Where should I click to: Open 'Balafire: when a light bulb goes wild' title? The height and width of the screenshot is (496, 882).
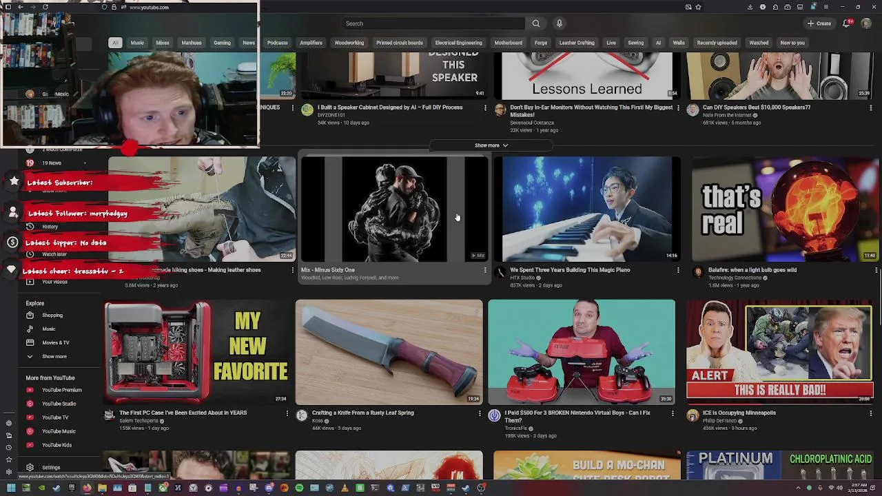[752, 270]
